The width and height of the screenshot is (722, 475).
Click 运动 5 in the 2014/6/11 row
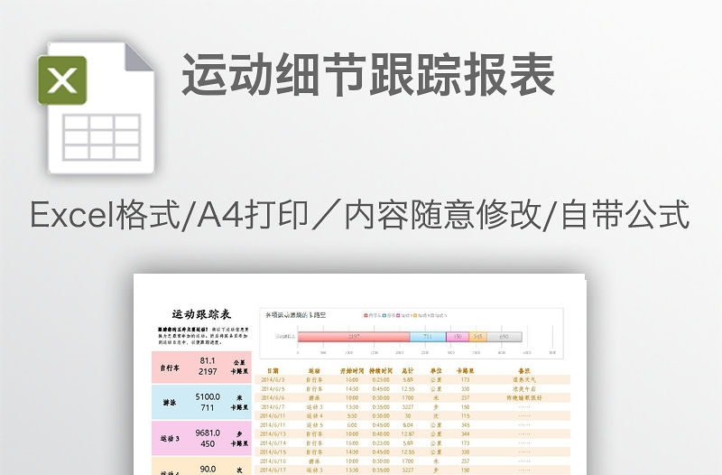[314, 424]
